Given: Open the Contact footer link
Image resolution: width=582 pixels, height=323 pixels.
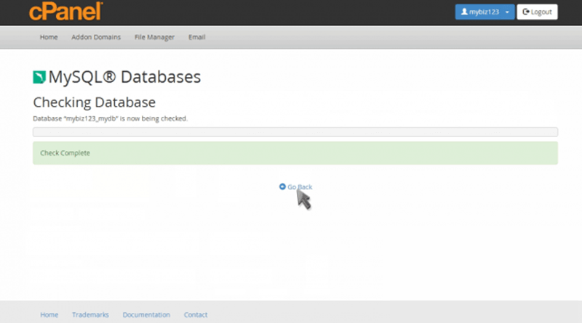Looking at the screenshot, I should coord(196,315).
